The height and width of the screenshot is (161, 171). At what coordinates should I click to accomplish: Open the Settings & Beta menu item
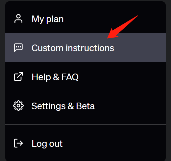pyautogui.click(x=85, y=106)
